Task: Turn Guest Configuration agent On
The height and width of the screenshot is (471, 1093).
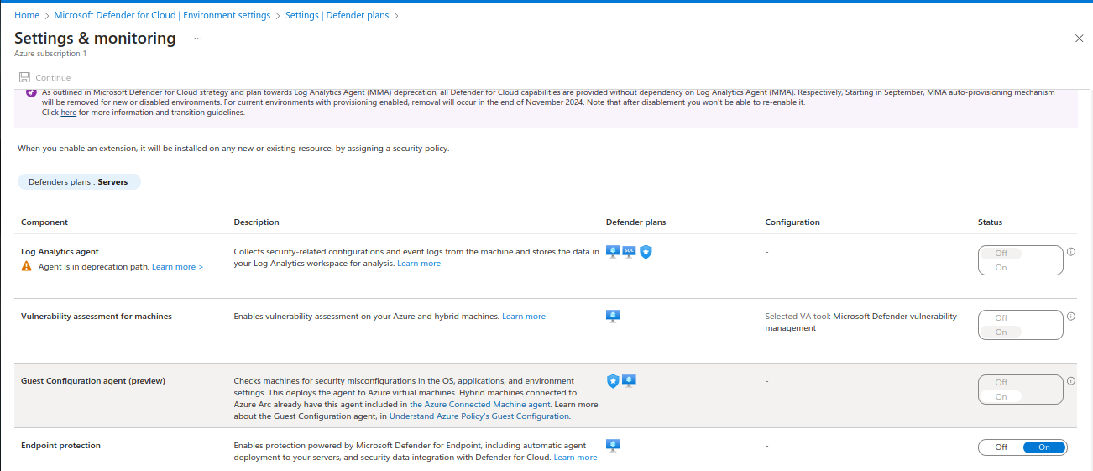Action: (x=1001, y=397)
